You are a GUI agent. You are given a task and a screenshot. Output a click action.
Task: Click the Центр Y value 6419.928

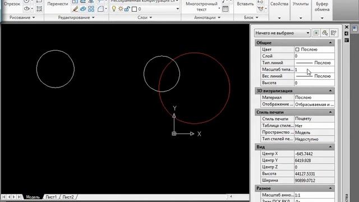coord(314,160)
